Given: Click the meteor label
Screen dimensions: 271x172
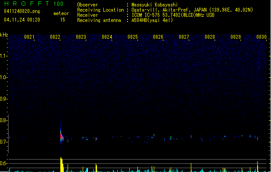Looking at the screenshot, I should pos(61,13).
